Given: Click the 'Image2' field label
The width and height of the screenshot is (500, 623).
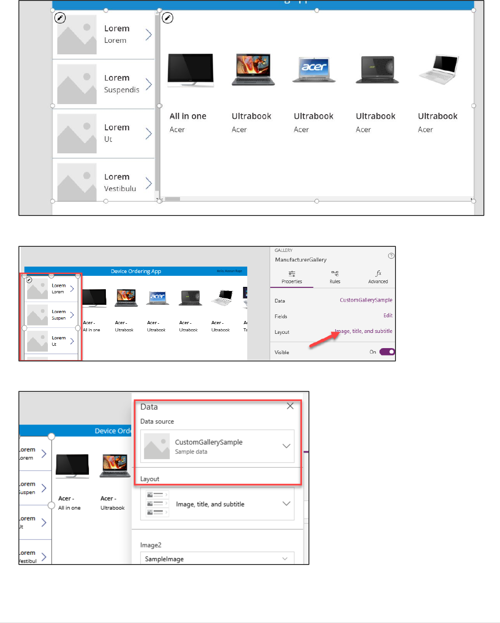Looking at the screenshot, I should click(151, 545).
